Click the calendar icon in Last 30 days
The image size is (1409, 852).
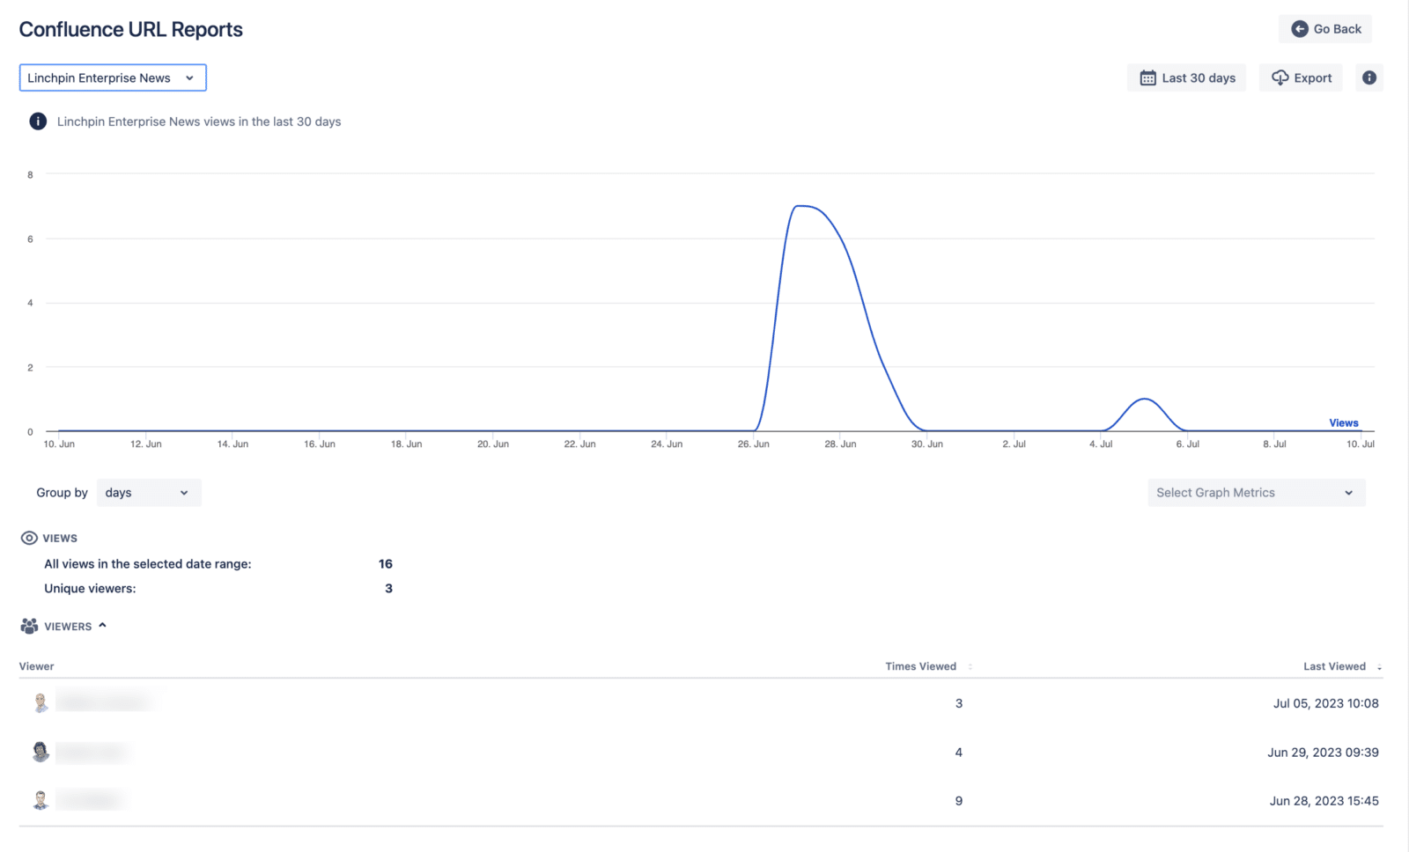coord(1147,77)
